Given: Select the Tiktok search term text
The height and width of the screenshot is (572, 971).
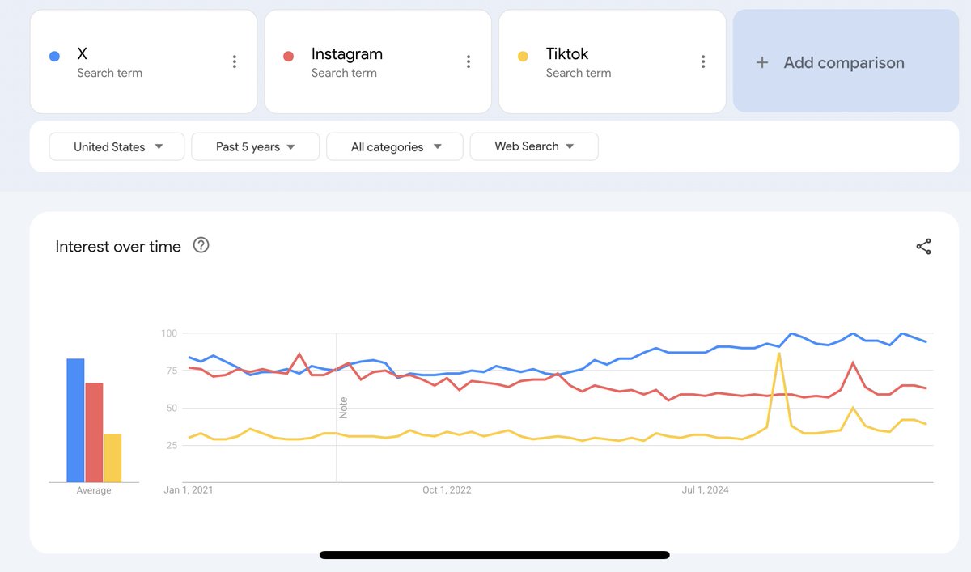Looking at the screenshot, I should pos(566,54).
